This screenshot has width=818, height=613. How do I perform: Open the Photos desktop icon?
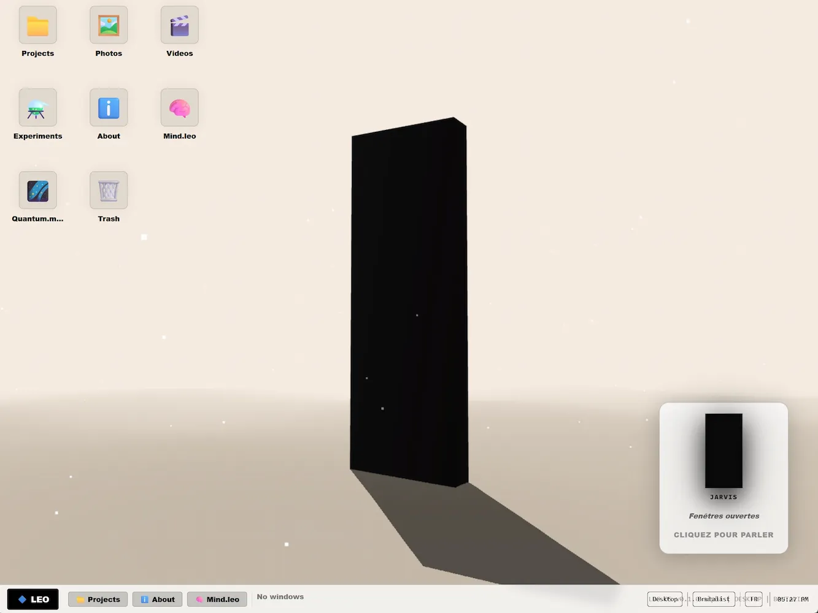point(109,26)
